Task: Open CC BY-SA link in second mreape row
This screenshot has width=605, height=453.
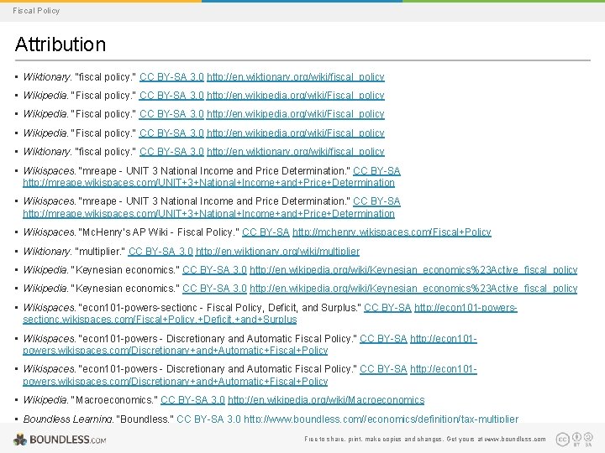Action: tap(376, 201)
